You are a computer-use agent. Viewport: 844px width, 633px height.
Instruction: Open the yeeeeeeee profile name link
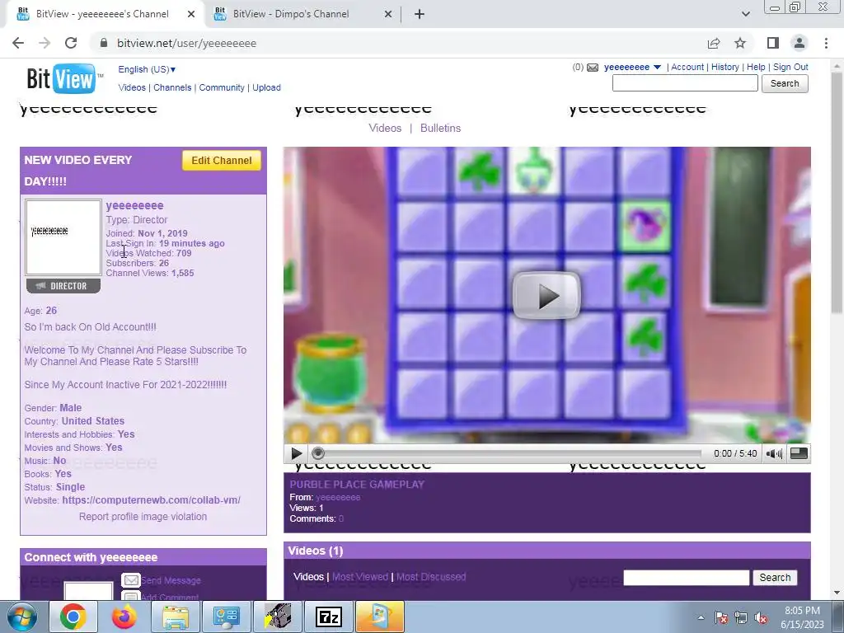(134, 205)
